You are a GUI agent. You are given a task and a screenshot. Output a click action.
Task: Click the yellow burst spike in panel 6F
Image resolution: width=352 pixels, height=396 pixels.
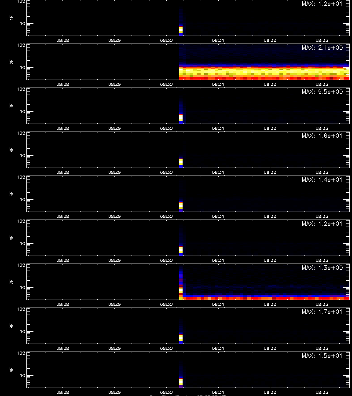(x=181, y=250)
